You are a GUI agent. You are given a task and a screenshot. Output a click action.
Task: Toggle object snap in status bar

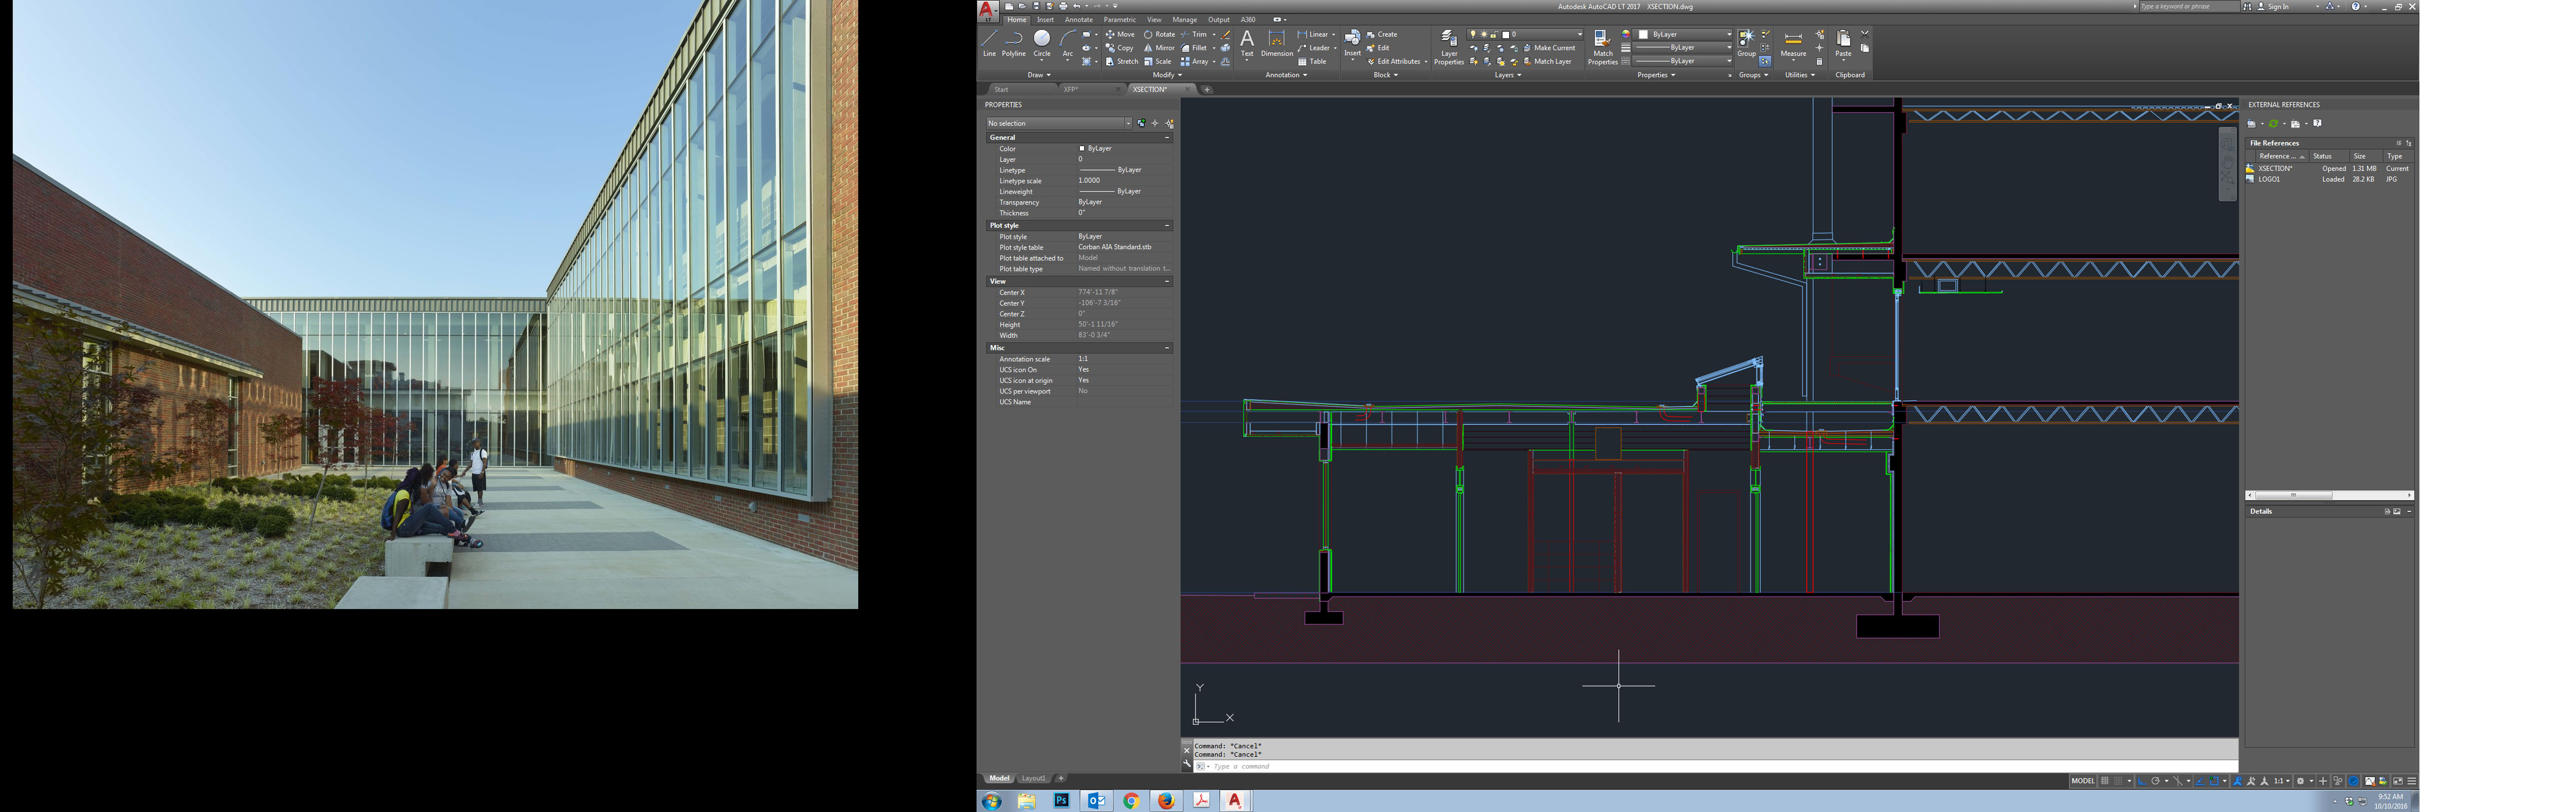2214,781
